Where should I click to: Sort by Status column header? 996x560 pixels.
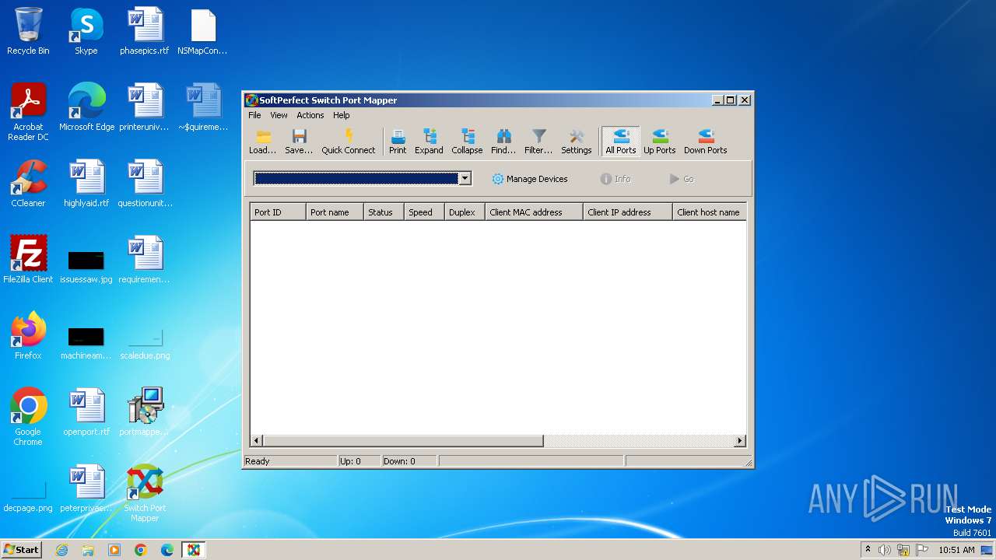(x=384, y=212)
